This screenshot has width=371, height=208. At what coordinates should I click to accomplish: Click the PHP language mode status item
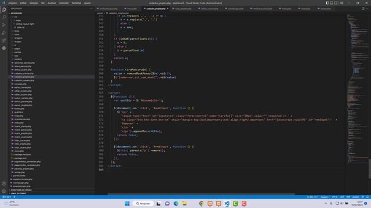tap(348, 197)
